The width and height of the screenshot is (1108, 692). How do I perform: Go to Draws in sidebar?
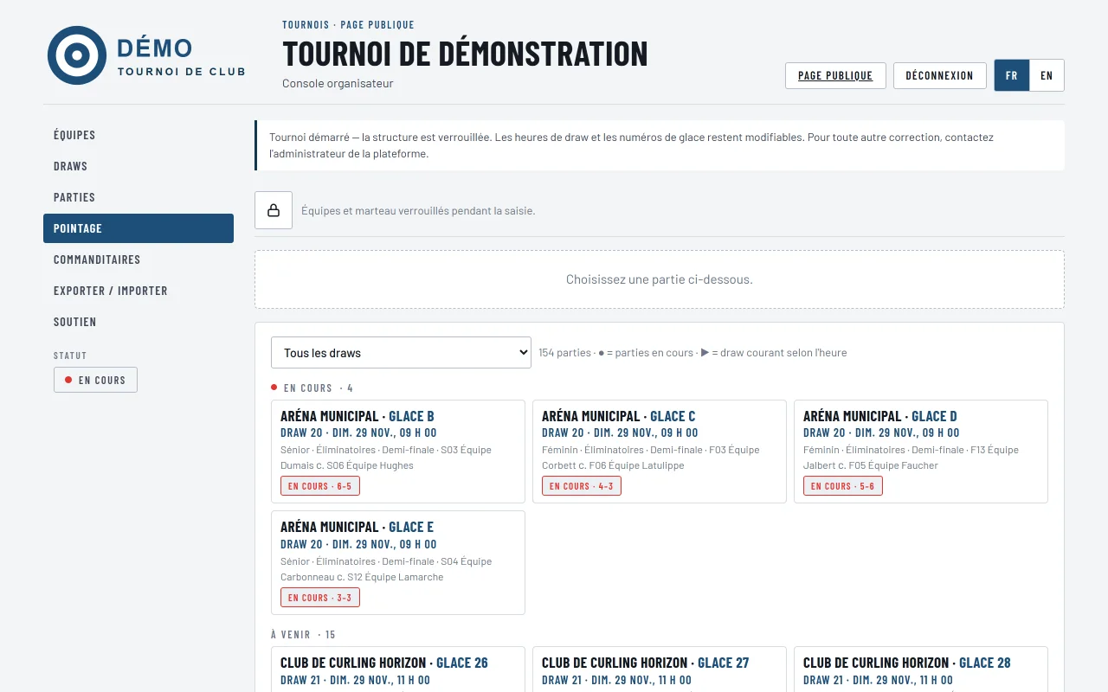pyautogui.click(x=138, y=166)
